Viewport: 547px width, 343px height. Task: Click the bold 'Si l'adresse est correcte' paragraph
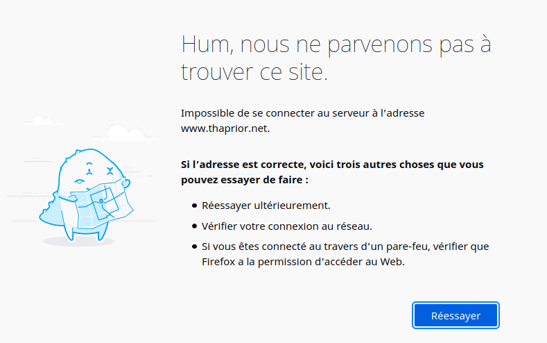tap(332, 172)
